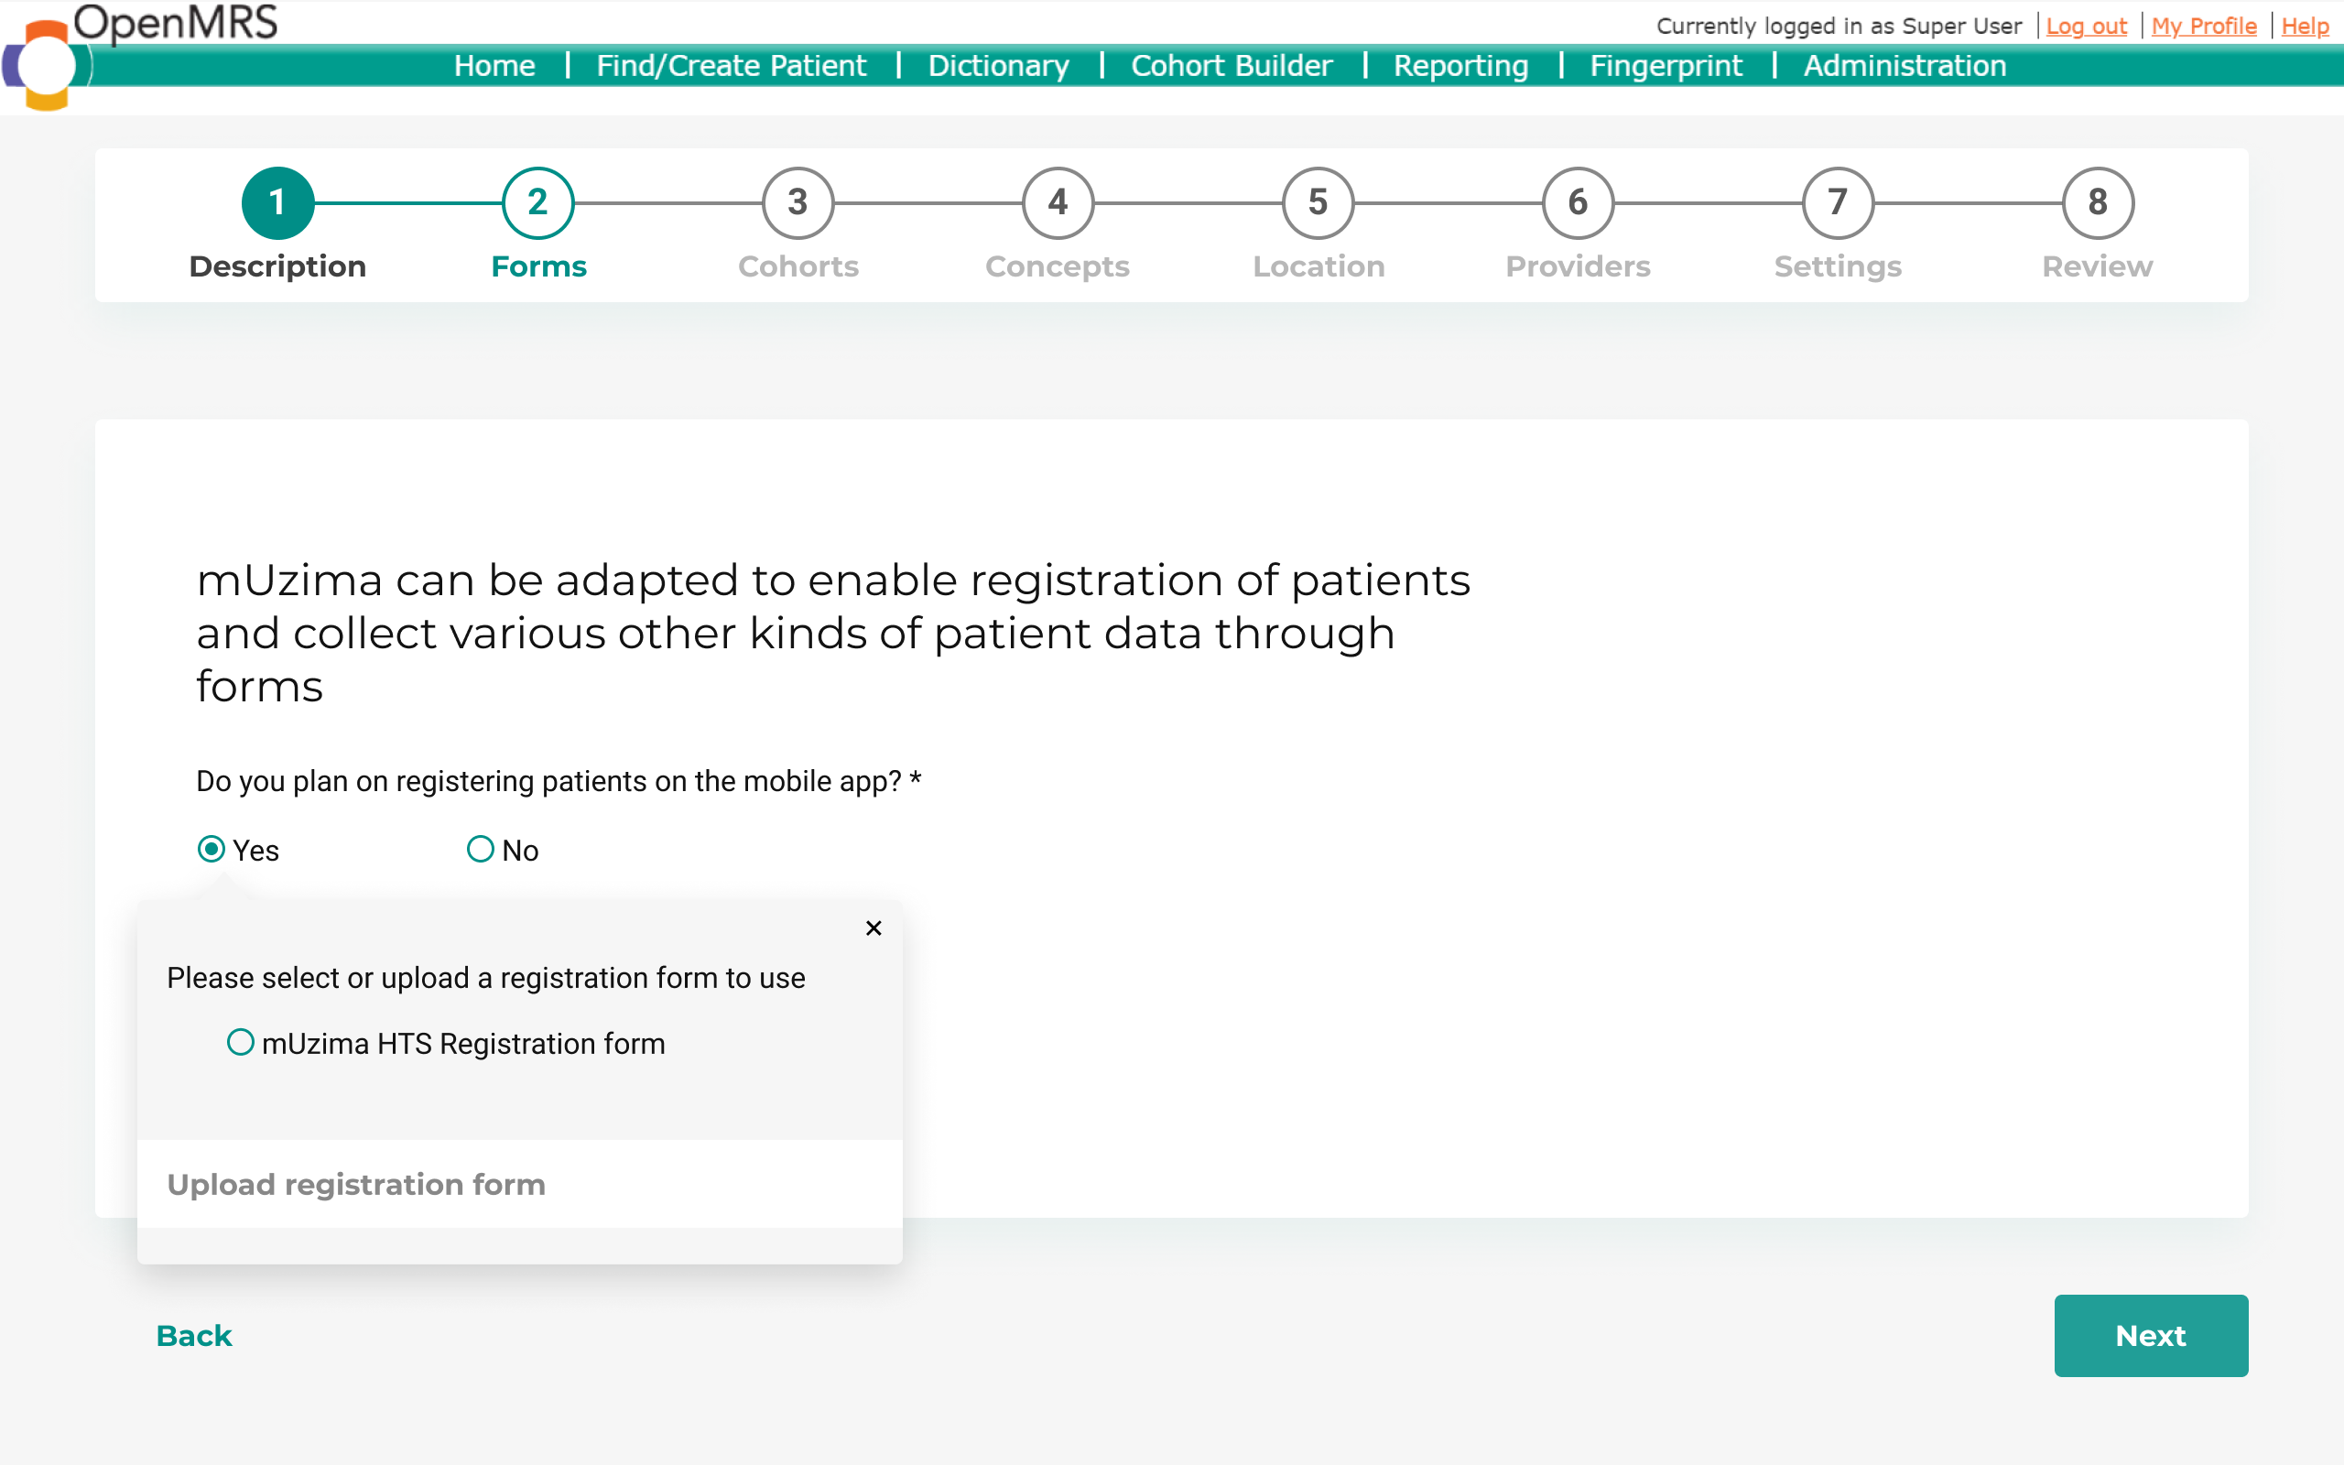Screen dimensions: 2344x1465
Task: Jump to step 8 Review circle
Action: (x=2098, y=202)
